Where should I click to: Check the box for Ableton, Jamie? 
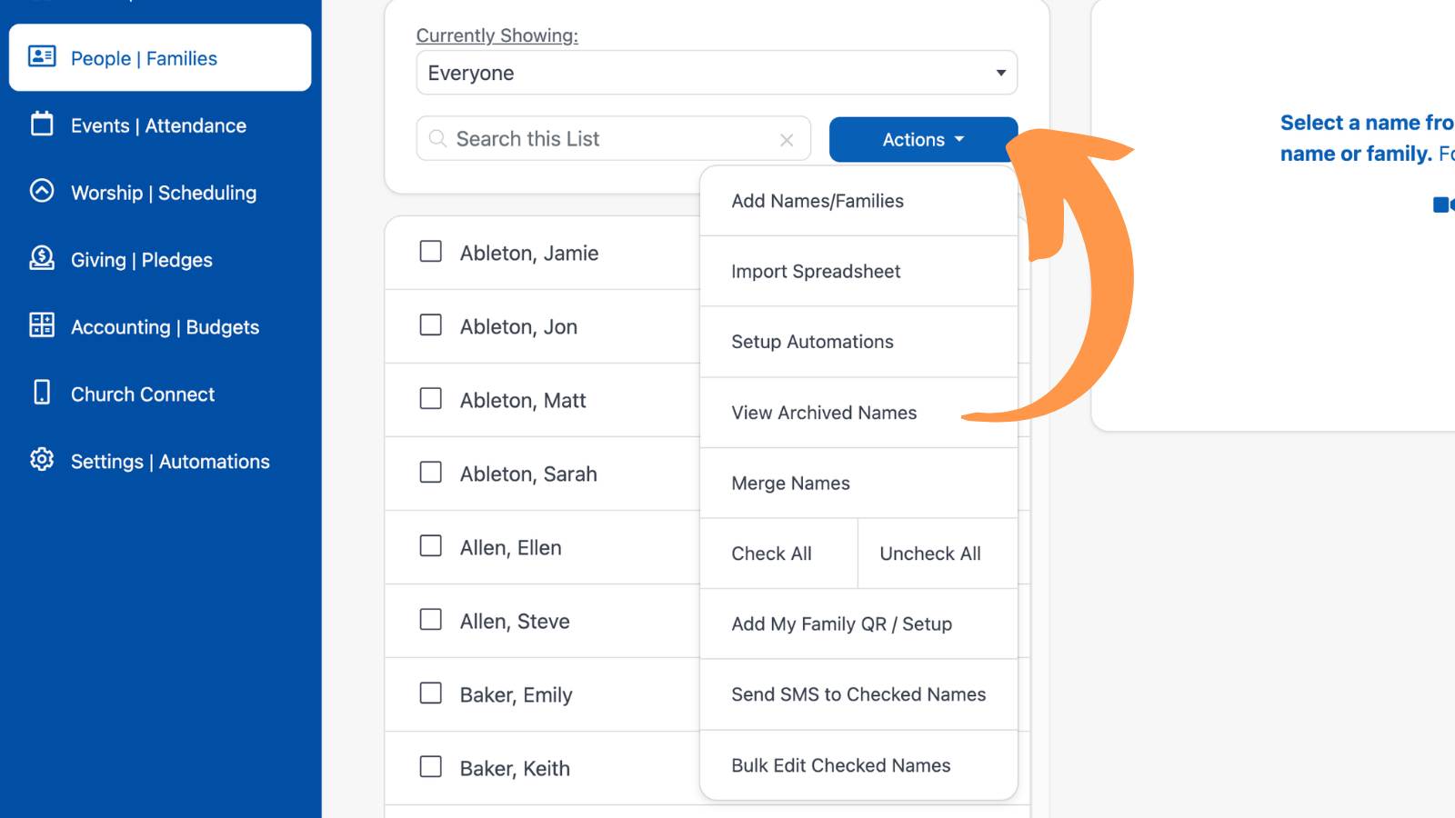[431, 252]
